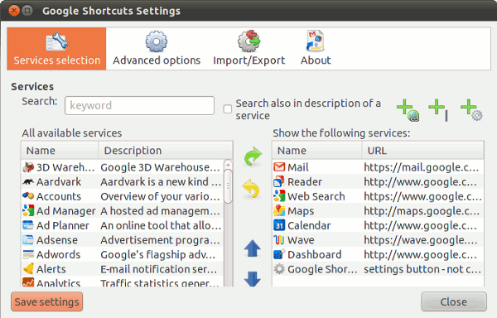Select 'Google's flagship adv...' description

pos(158,255)
